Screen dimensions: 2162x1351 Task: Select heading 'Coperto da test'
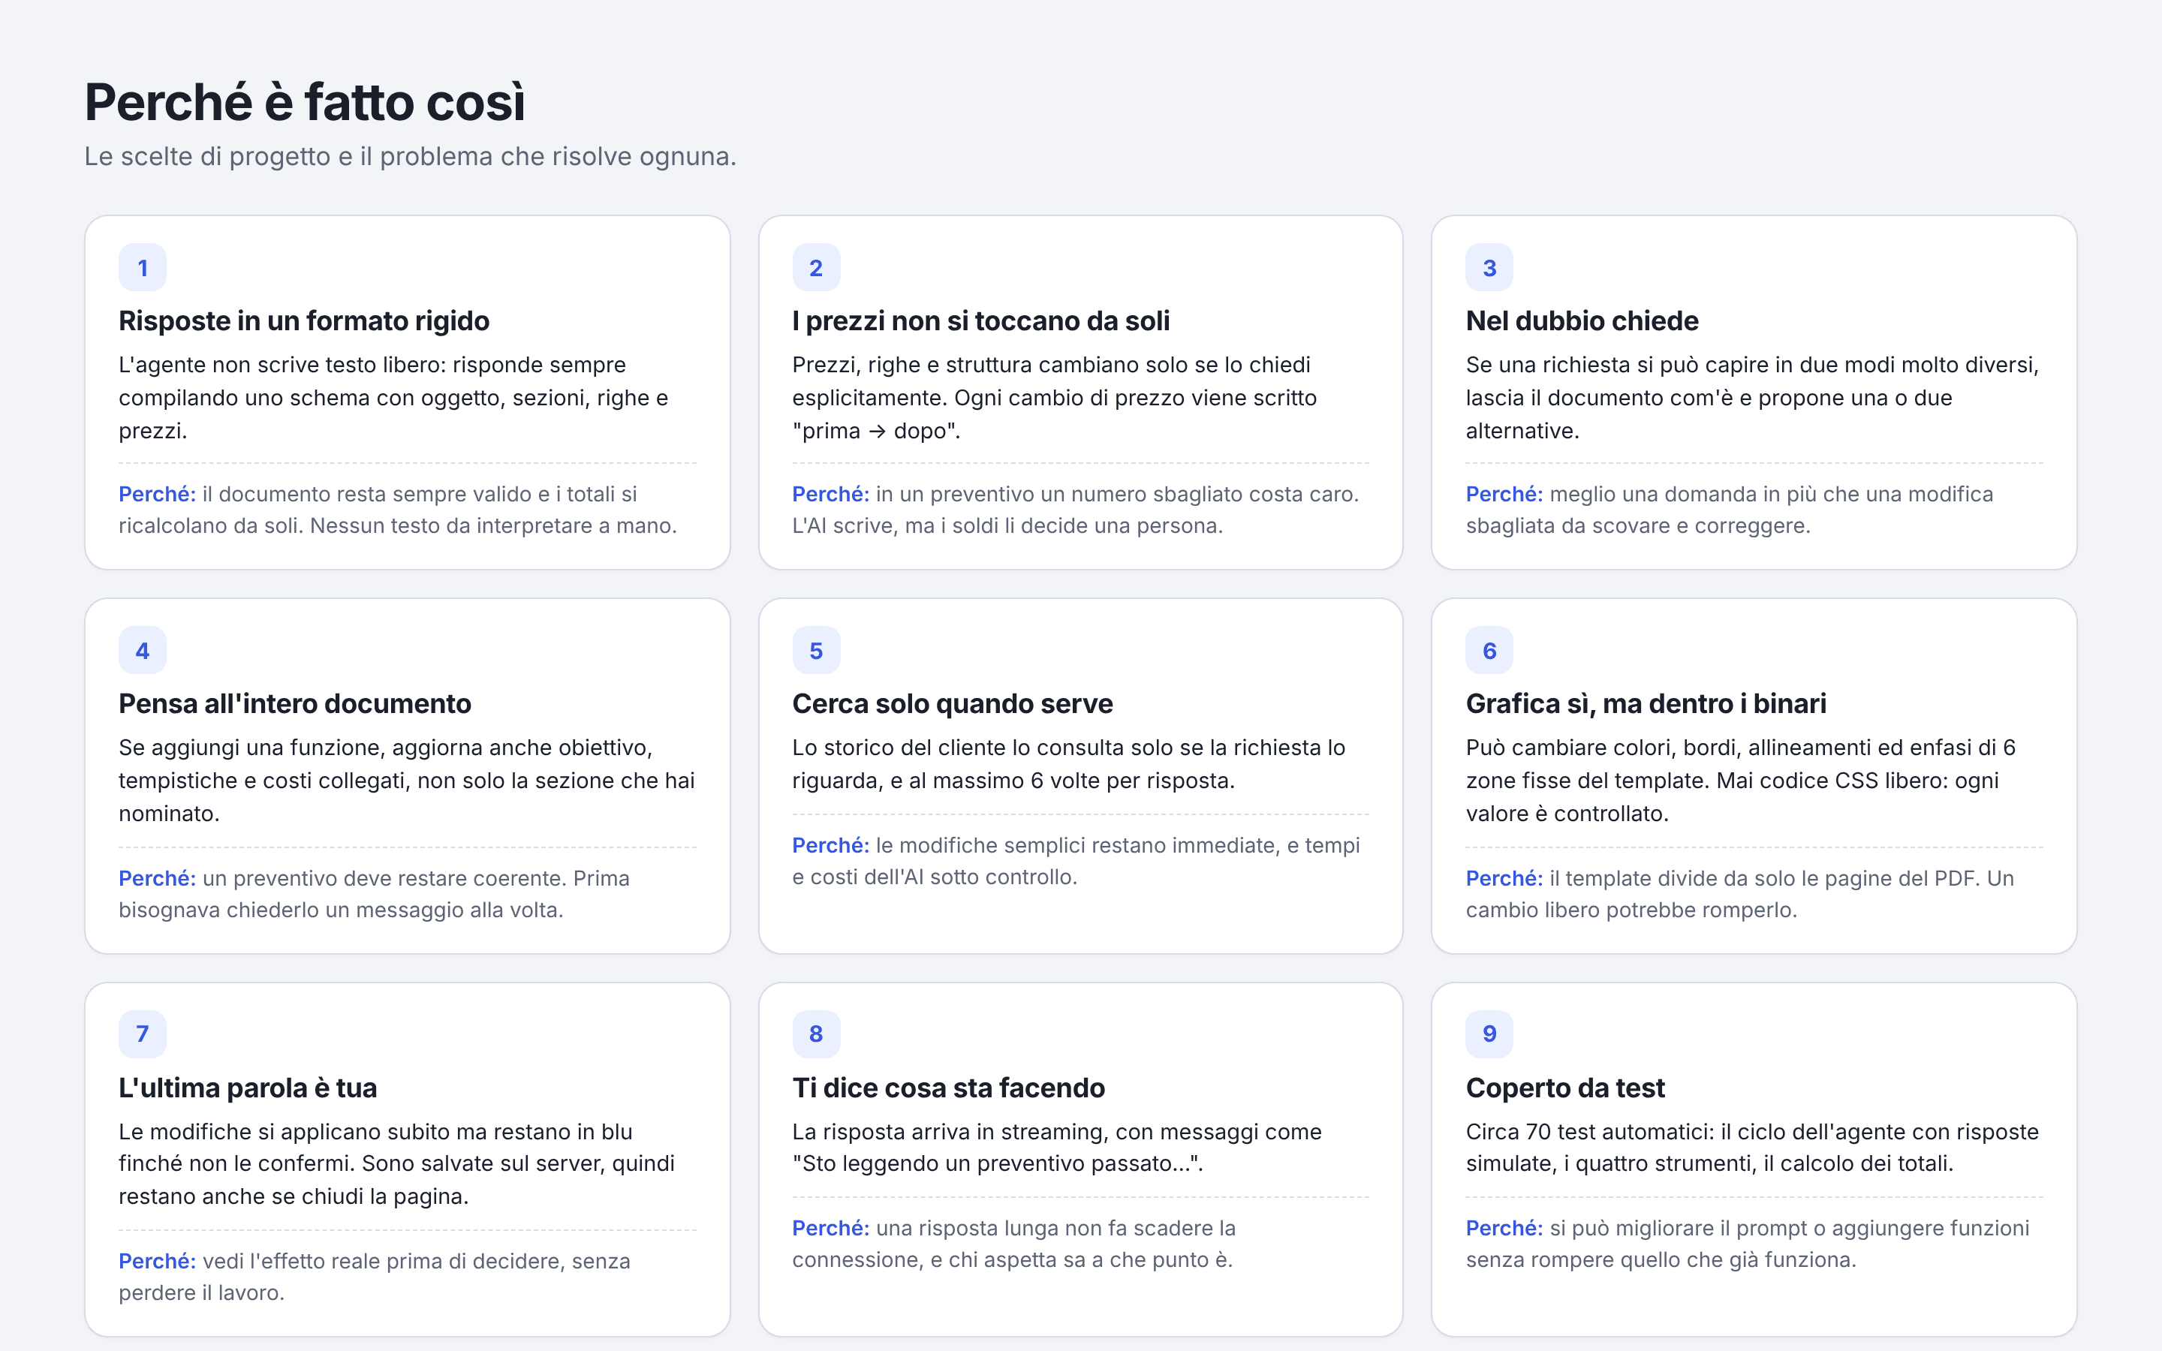point(1565,1088)
